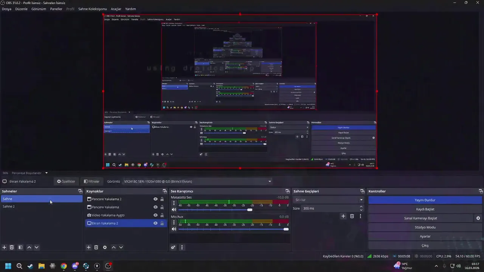Open Yardım menu
Screen dimensions: 484x272
130,9
